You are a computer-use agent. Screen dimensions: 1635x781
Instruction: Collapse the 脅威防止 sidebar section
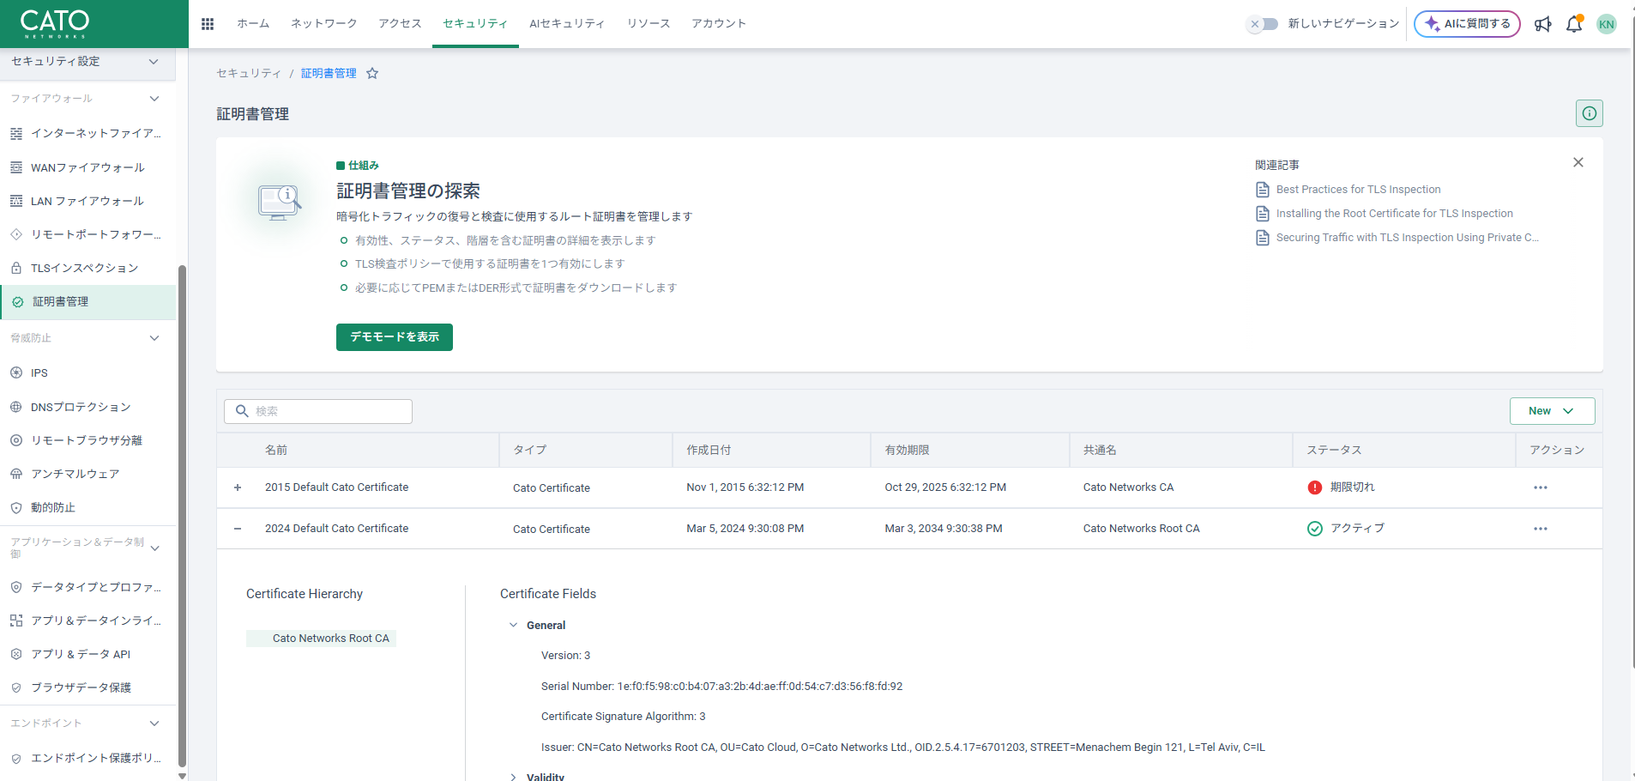coord(154,338)
